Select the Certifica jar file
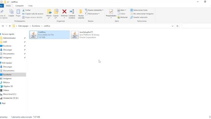211x119 pixels. coord(49,35)
